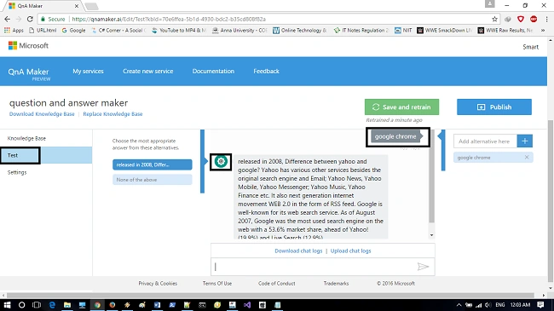Bookmark this page with the star icon

494,19
